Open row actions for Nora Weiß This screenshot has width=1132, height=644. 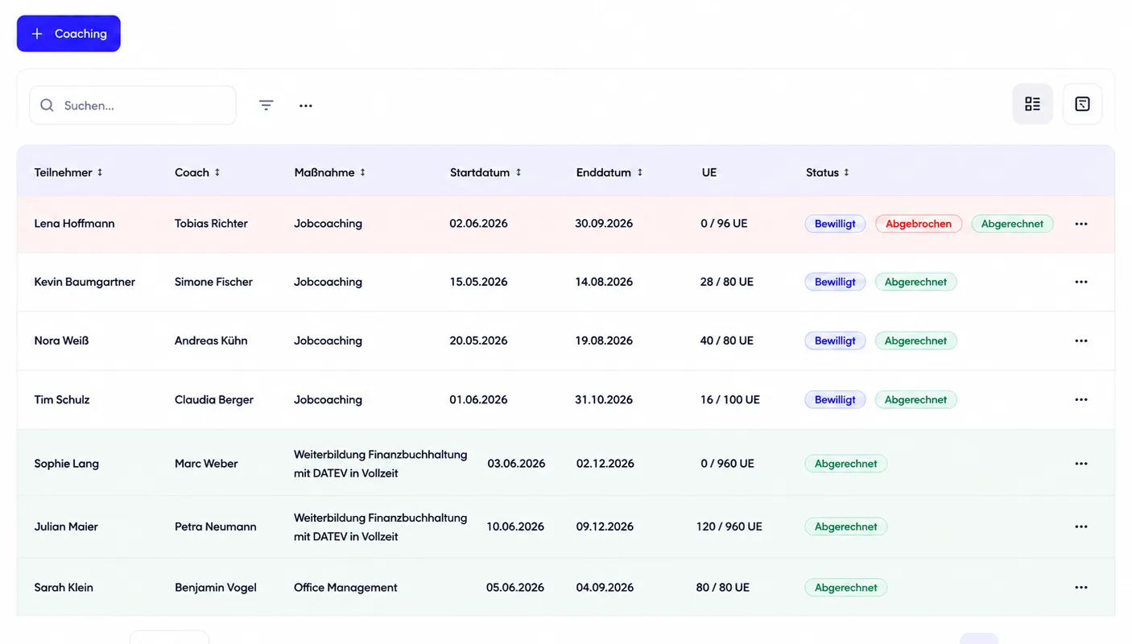(1081, 341)
